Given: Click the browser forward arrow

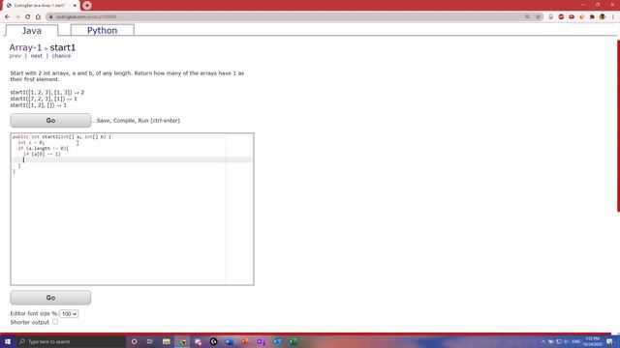Looking at the screenshot, I should point(17,17).
